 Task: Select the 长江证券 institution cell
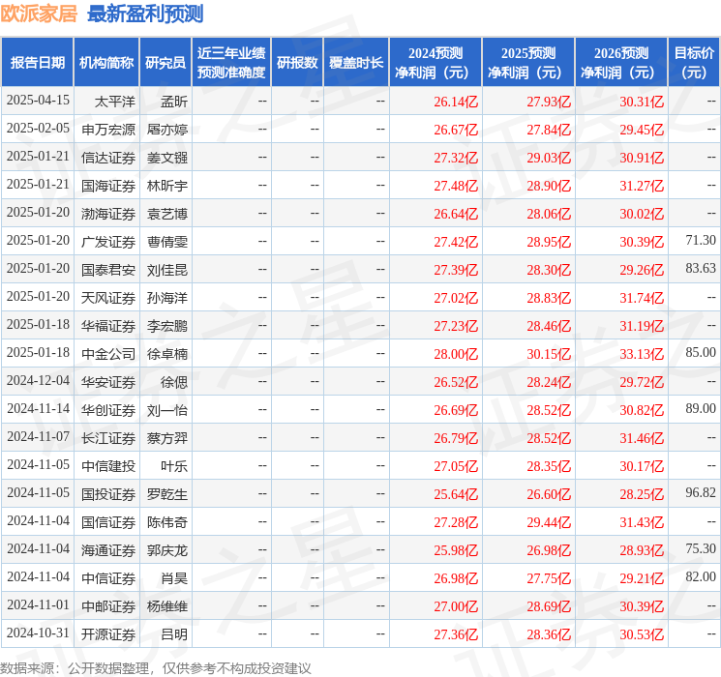tap(108, 438)
